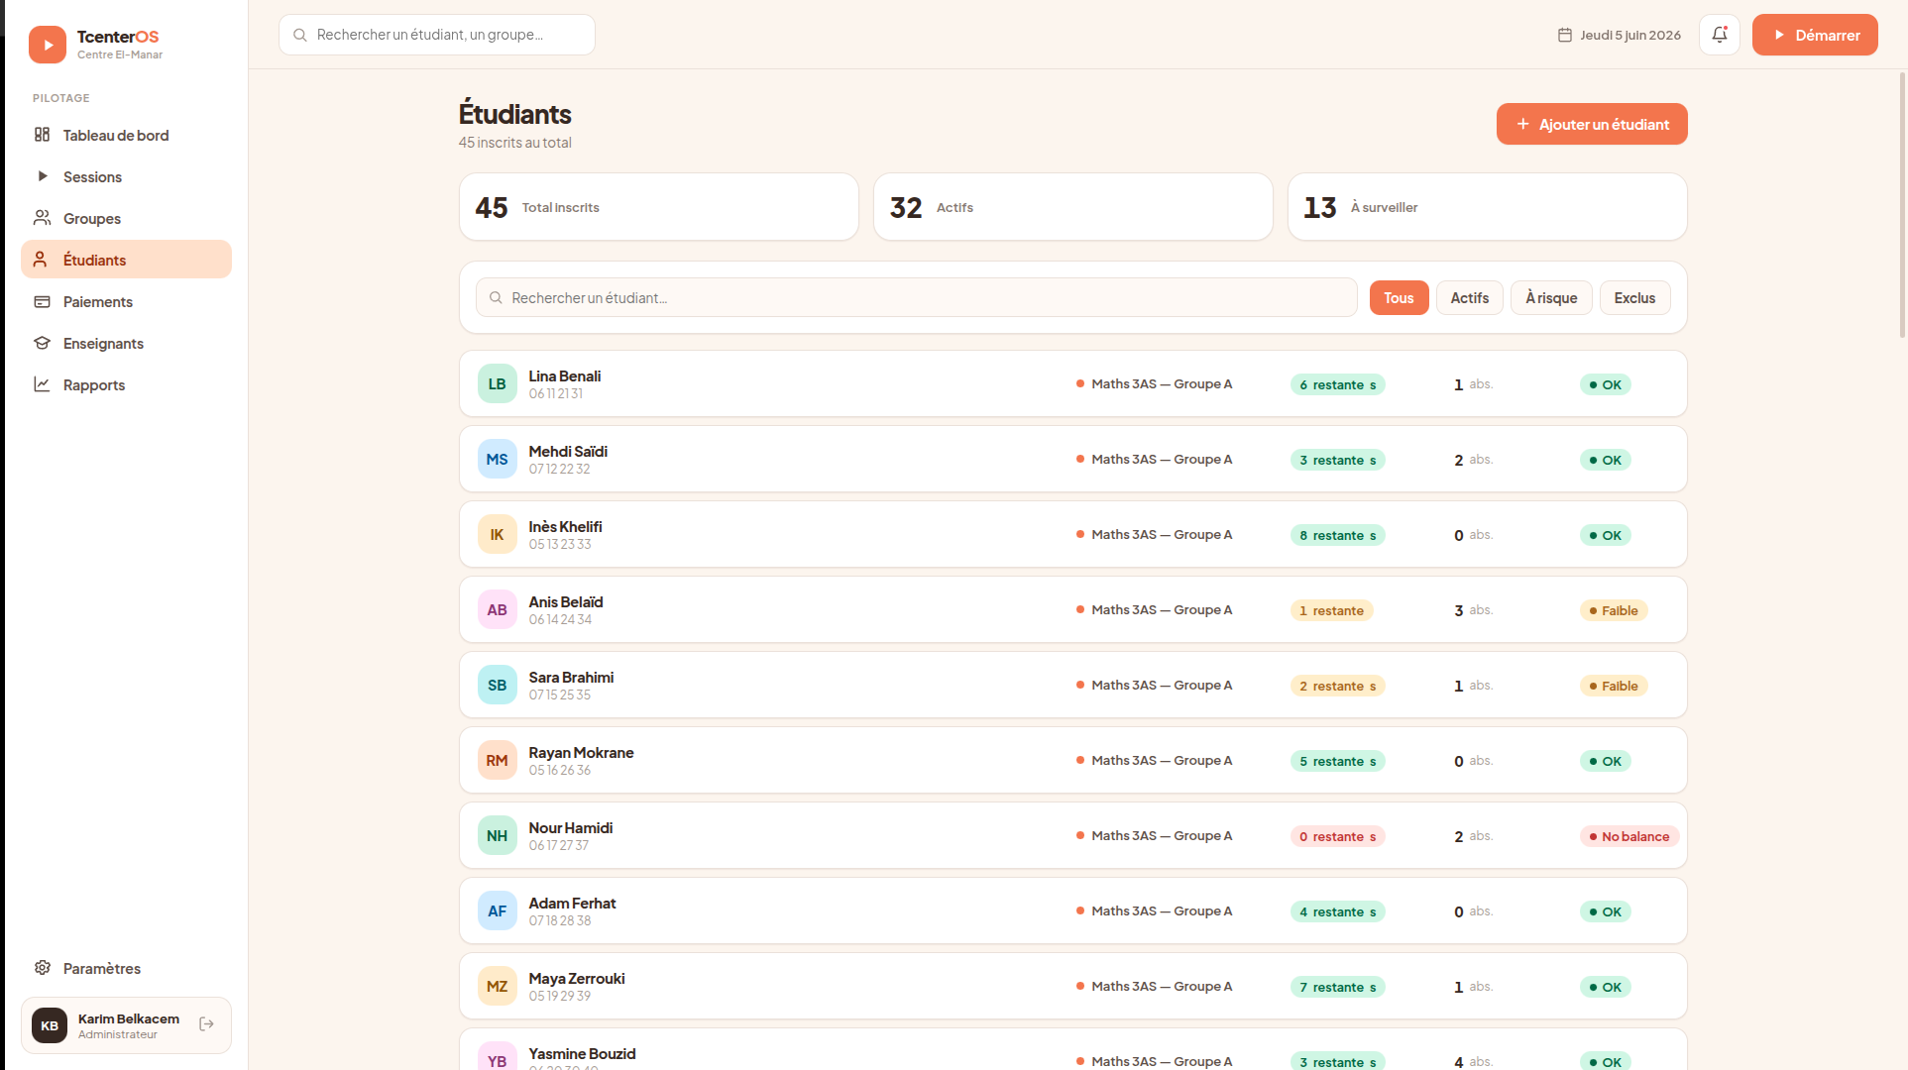
Task: Click Sara Brahimi's name
Action: click(571, 677)
